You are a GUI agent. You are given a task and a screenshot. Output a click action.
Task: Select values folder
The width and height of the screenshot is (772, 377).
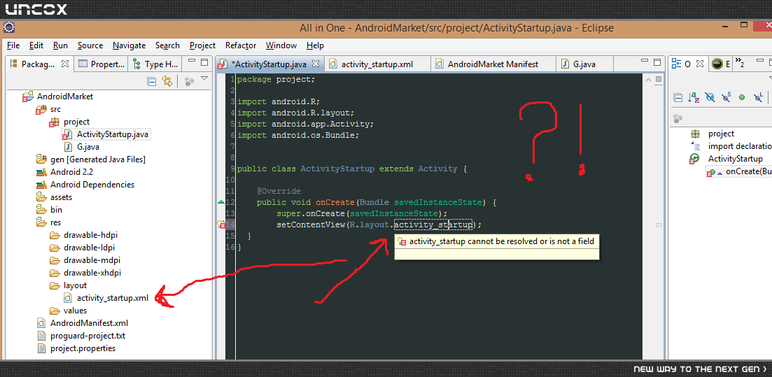[x=75, y=311]
